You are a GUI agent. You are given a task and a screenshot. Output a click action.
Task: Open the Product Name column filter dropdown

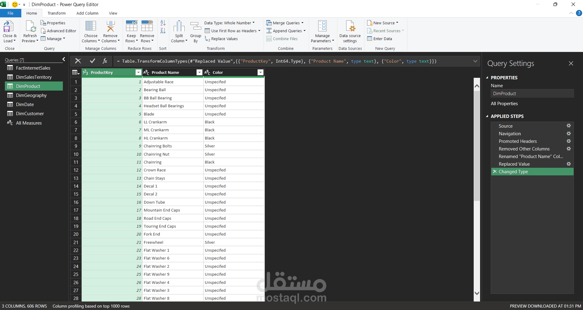tap(199, 72)
